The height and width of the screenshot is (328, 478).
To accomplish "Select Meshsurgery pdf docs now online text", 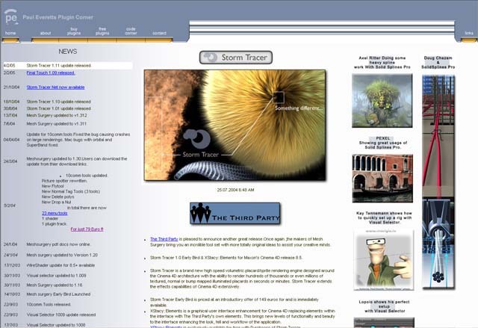I will tap(58, 244).
